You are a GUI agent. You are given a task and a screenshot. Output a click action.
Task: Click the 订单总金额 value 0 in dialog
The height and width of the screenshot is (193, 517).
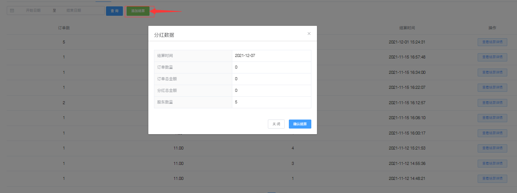click(x=236, y=79)
